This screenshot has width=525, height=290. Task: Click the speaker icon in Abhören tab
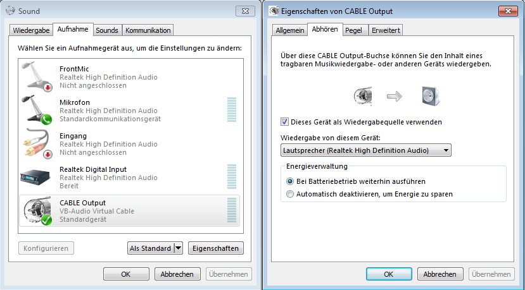pyautogui.click(x=431, y=96)
